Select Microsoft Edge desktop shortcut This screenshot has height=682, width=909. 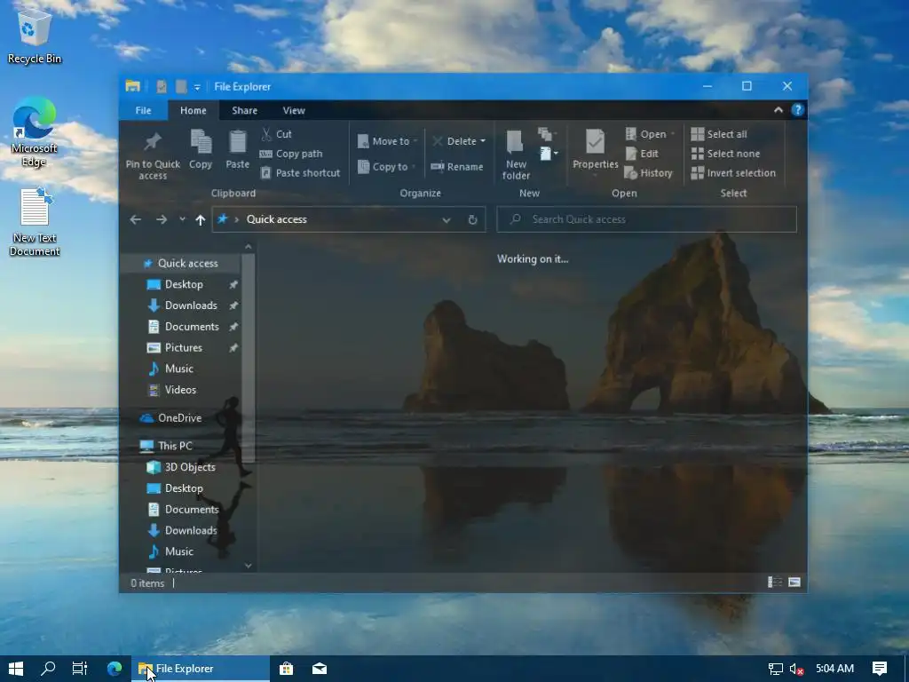[x=35, y=133]
